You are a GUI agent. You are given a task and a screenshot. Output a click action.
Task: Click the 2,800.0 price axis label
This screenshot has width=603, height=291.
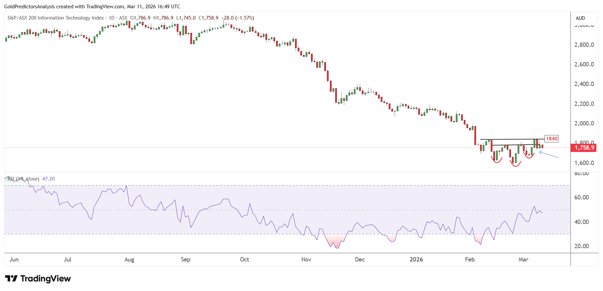tap(584, 45)
